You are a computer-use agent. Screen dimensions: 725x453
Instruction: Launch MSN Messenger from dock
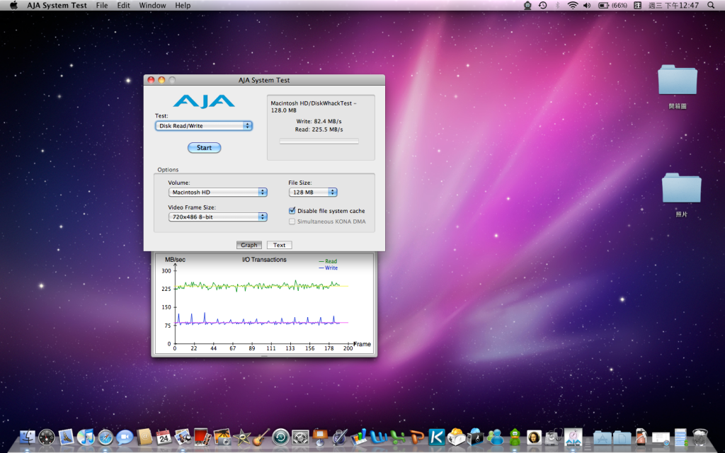(x=495, y=436)
